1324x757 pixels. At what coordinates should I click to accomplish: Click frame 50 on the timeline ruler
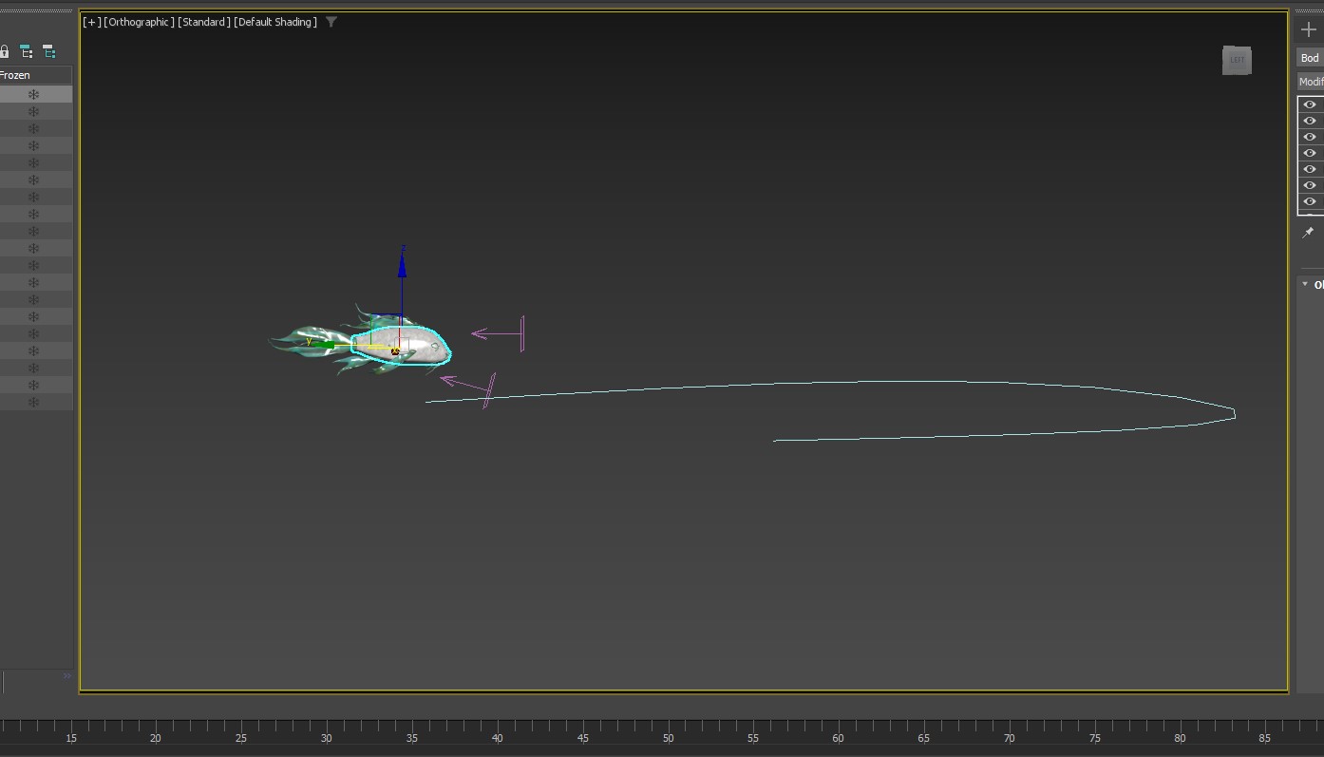coord(668,737)
